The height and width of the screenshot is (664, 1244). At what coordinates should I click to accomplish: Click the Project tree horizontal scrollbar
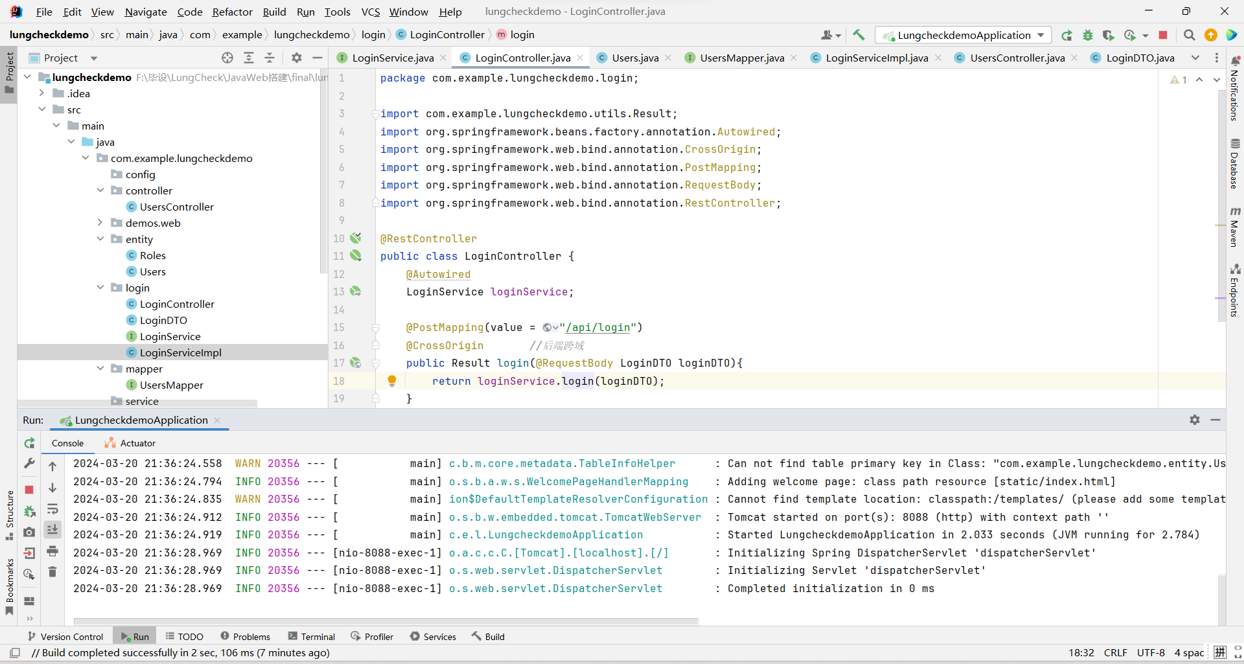137,404
